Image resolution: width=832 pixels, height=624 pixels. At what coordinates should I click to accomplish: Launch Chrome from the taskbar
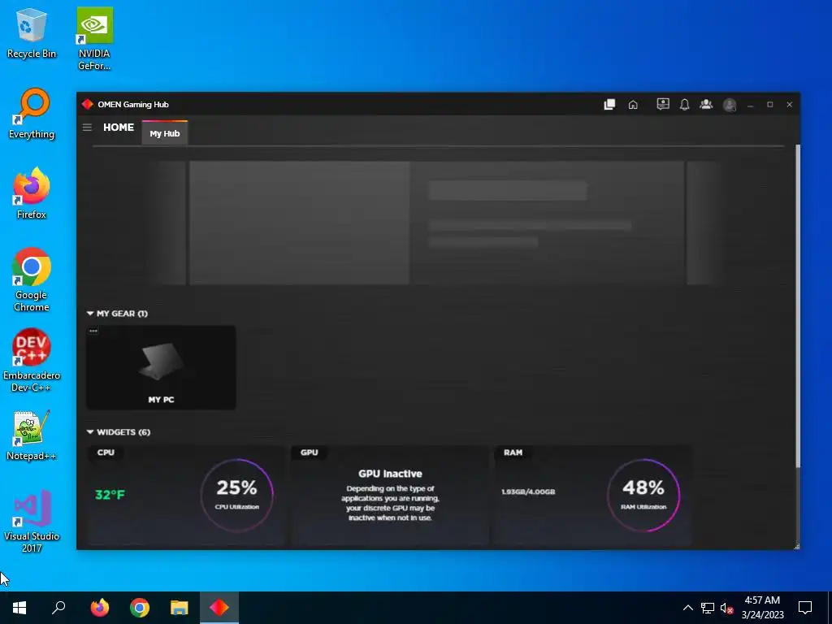click(140, 608)
